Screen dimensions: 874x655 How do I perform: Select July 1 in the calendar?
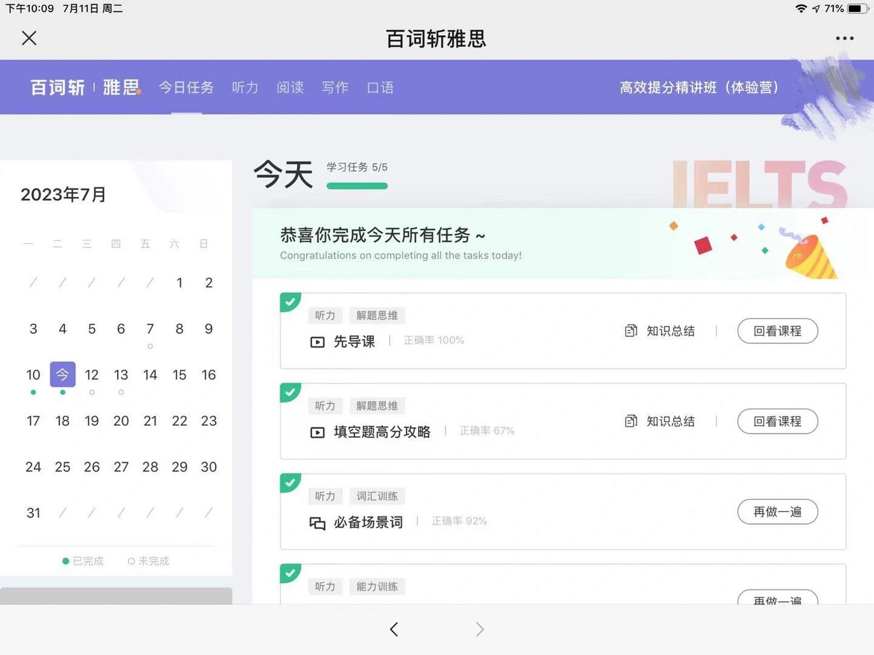point(179,283)
